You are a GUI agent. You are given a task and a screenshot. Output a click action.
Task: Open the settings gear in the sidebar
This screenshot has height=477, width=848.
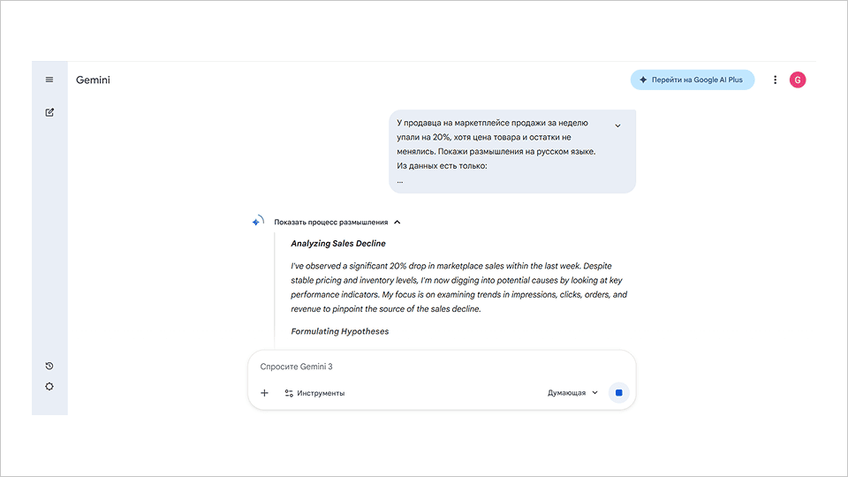[49, 386]
